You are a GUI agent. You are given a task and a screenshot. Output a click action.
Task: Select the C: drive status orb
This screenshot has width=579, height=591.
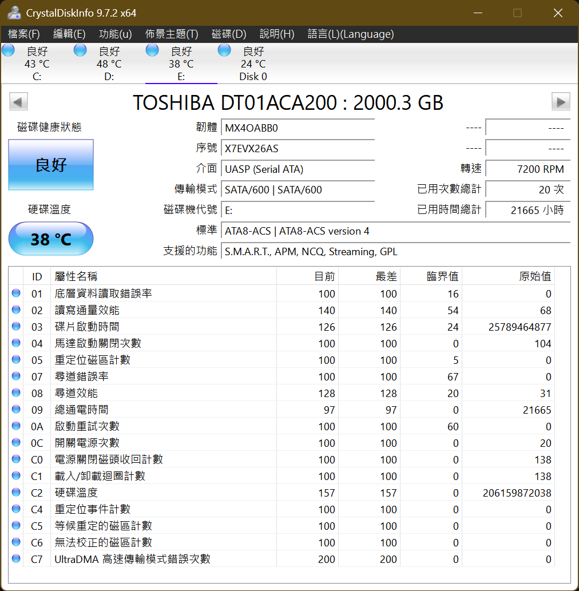[x=8, y=50]
